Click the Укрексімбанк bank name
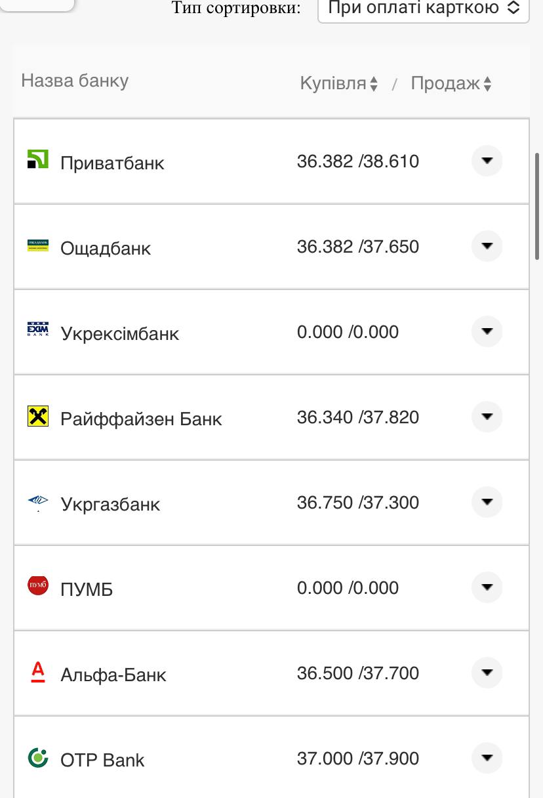543x798 pixels. click(x=119, y=333)
